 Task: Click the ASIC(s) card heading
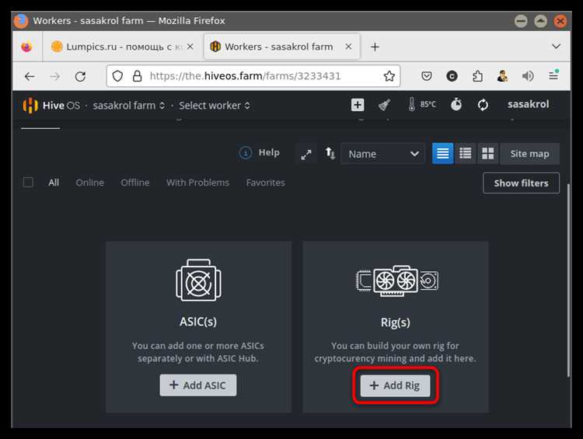point(198,322)
